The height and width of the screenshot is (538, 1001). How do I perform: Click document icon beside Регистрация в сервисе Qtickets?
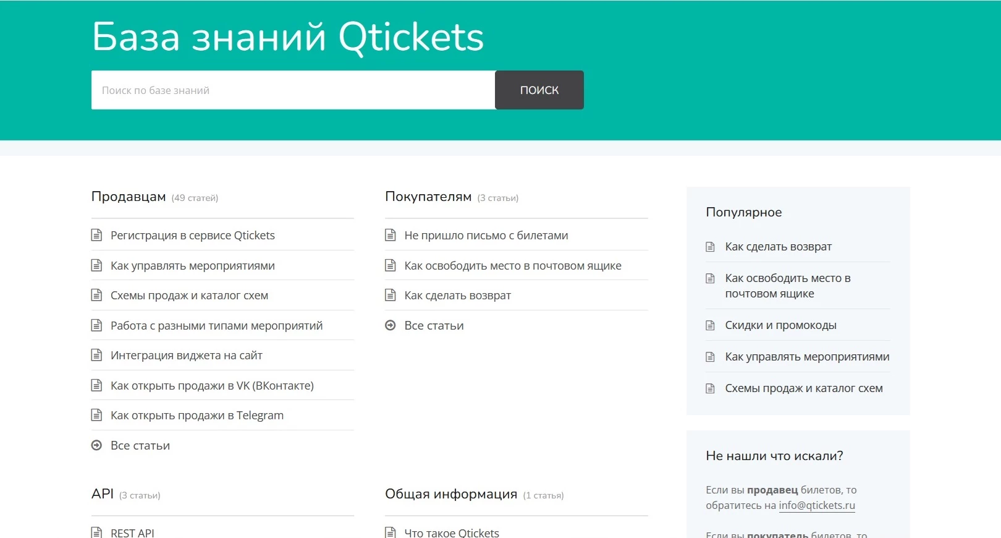(96, 235)
